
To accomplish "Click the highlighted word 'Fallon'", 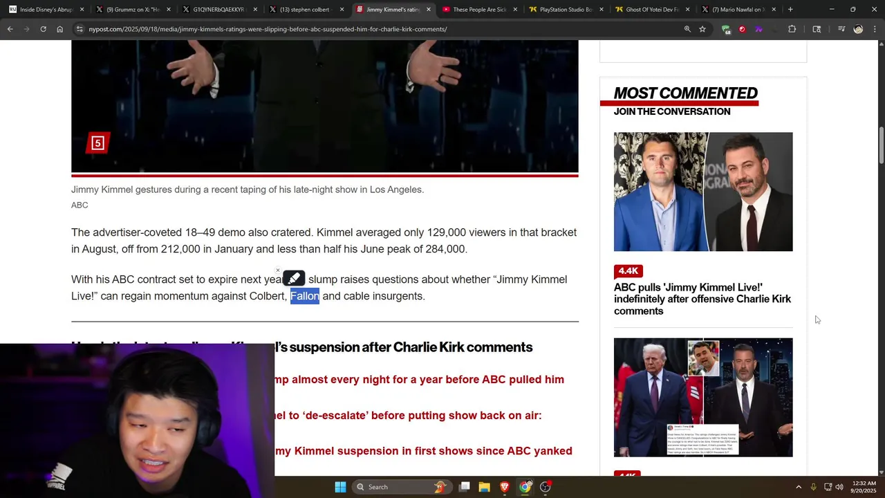I will (305, 296).
